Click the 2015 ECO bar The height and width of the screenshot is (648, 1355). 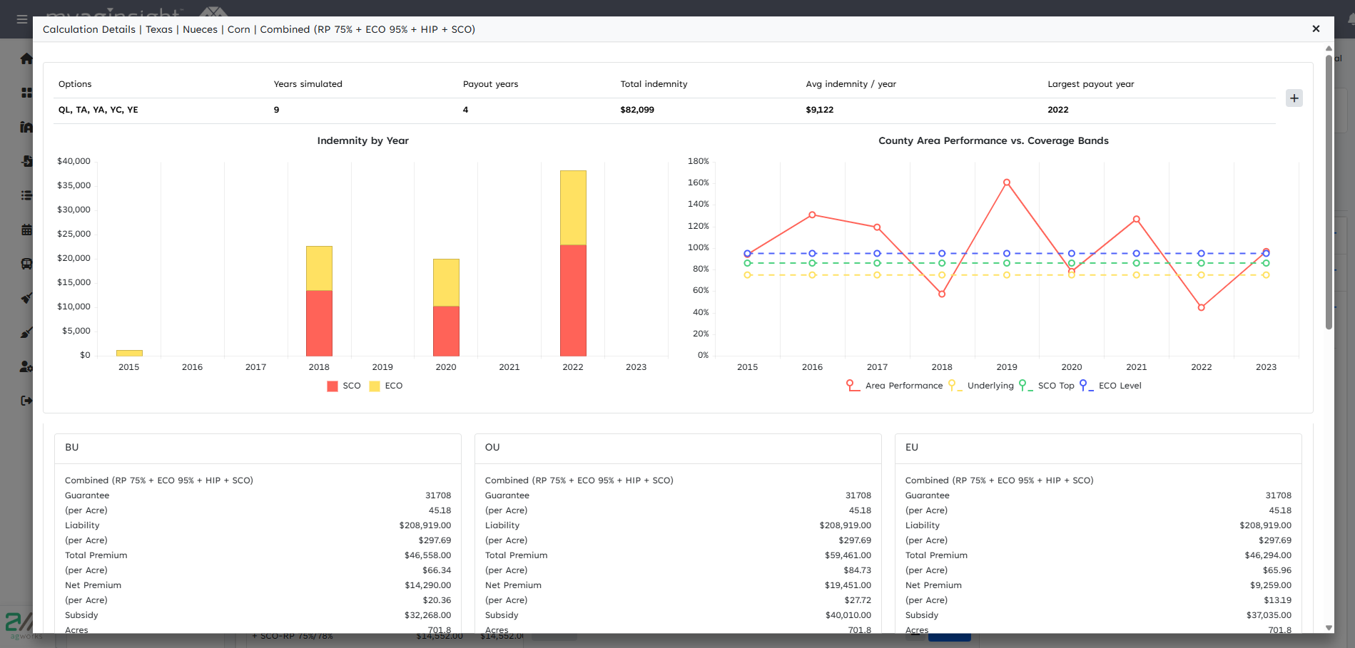(129, 353)
